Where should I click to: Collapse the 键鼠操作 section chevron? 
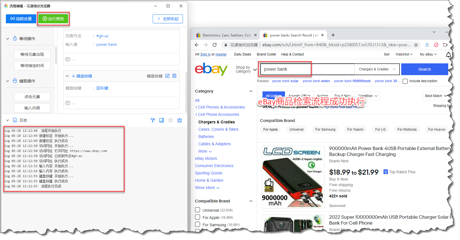(8, 81)
